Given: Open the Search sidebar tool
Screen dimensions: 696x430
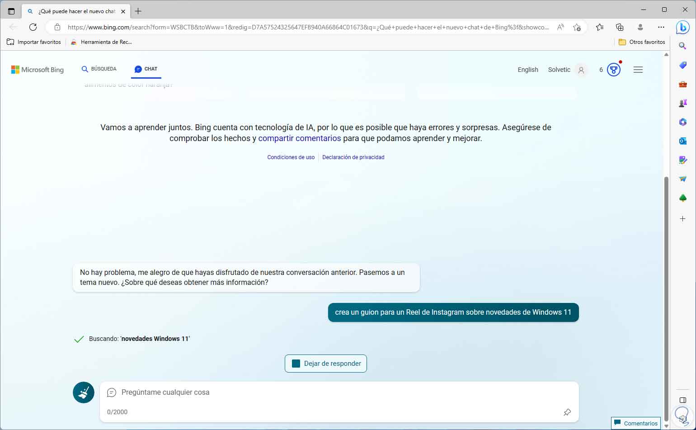Looking at the screenshot, I should pyautogui.click(x=682, y=46).
